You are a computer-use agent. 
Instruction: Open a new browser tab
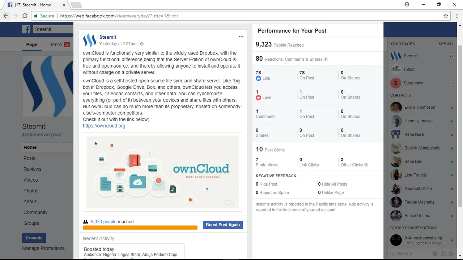76,5
